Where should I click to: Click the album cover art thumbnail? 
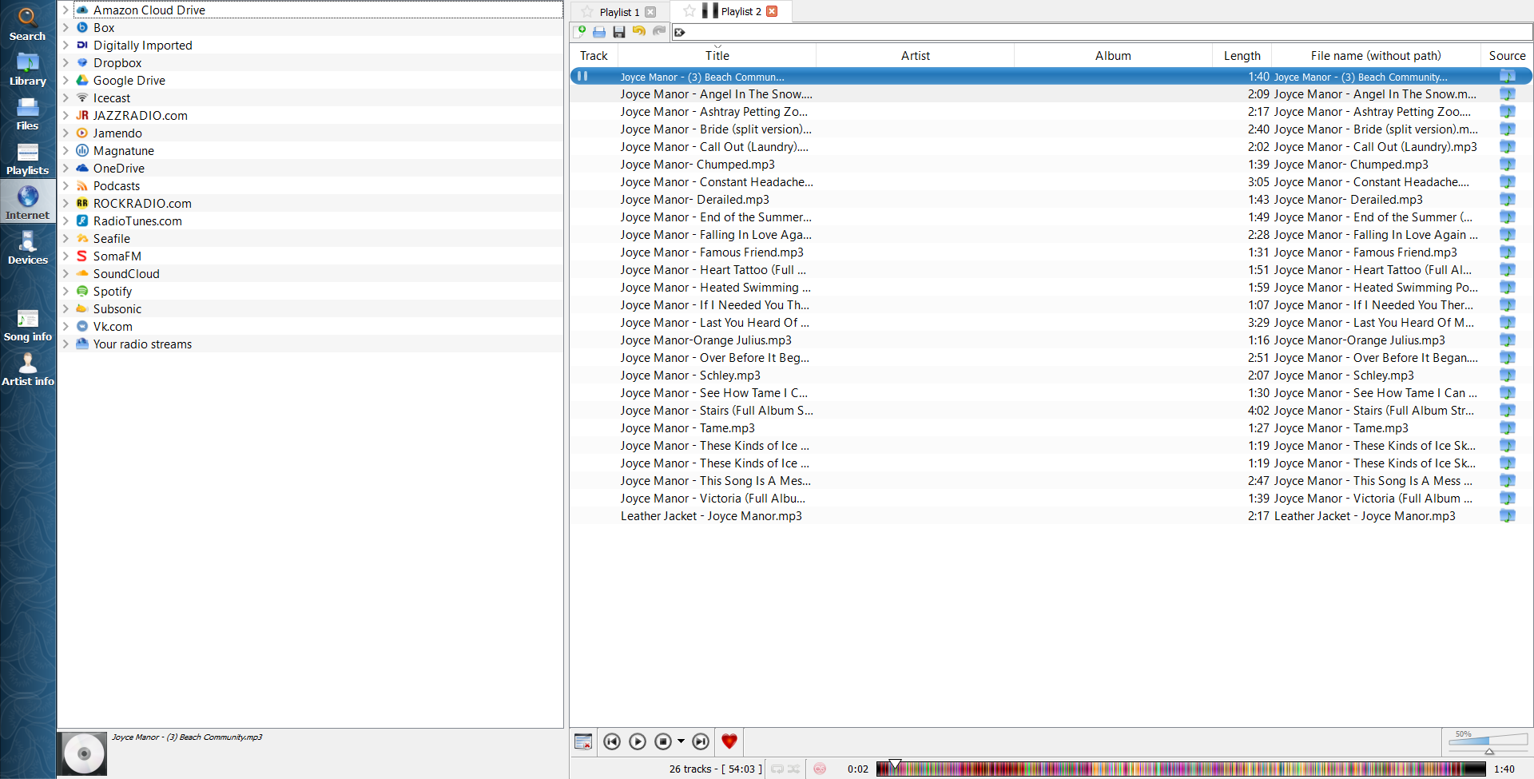coord(82,753)
